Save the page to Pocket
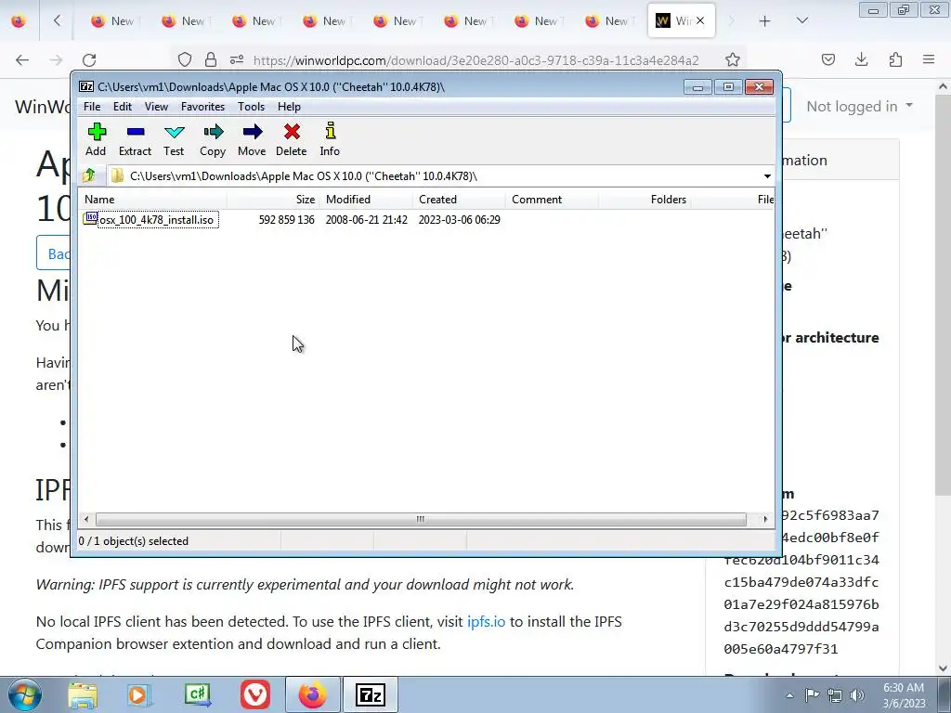Image resolution: width=951 pixels, height=713 pixels. tap(828, 59)
